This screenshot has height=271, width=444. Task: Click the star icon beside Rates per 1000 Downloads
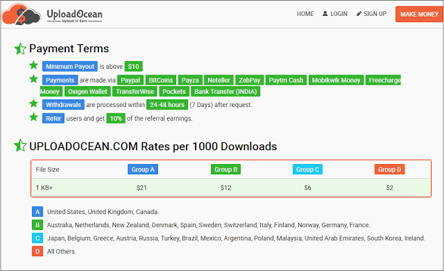20,145
